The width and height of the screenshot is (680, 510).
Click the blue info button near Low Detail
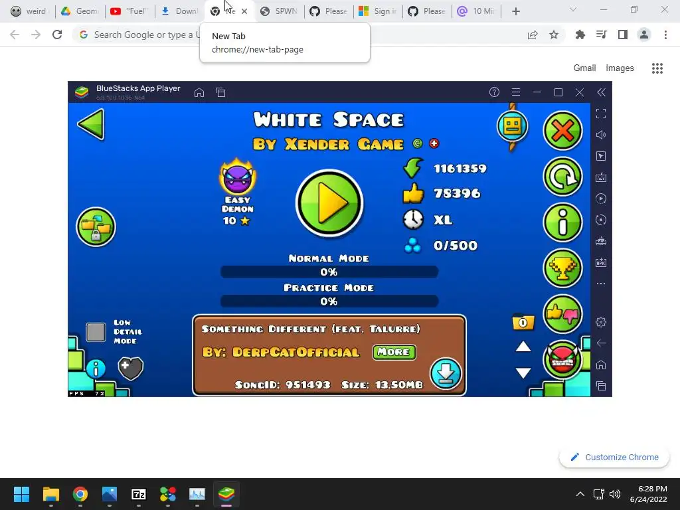[96, 369]
